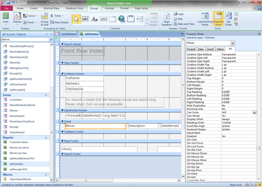
Task: Collapse the Macros group
Action: (46, 175)
